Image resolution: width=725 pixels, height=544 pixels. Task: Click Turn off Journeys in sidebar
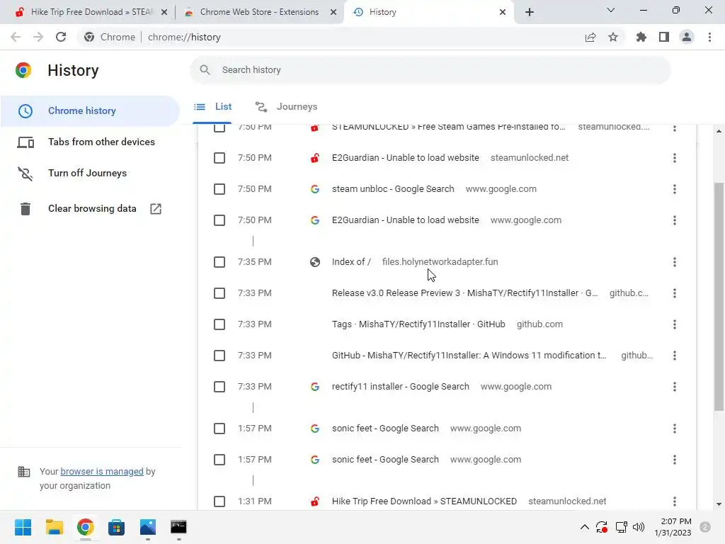[x=90, y=173]
